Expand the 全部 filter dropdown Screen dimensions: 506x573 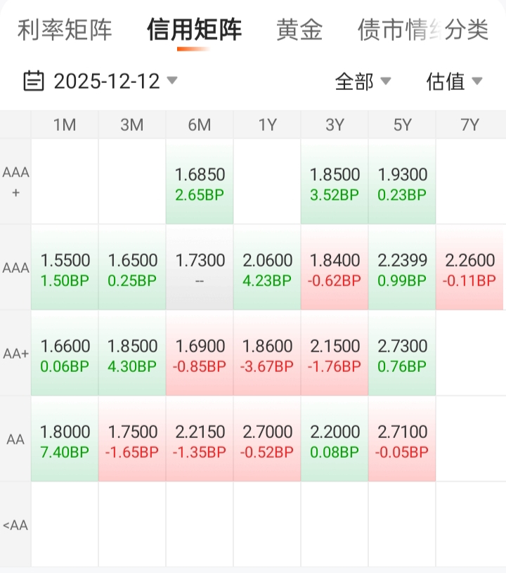pos(363,82)
